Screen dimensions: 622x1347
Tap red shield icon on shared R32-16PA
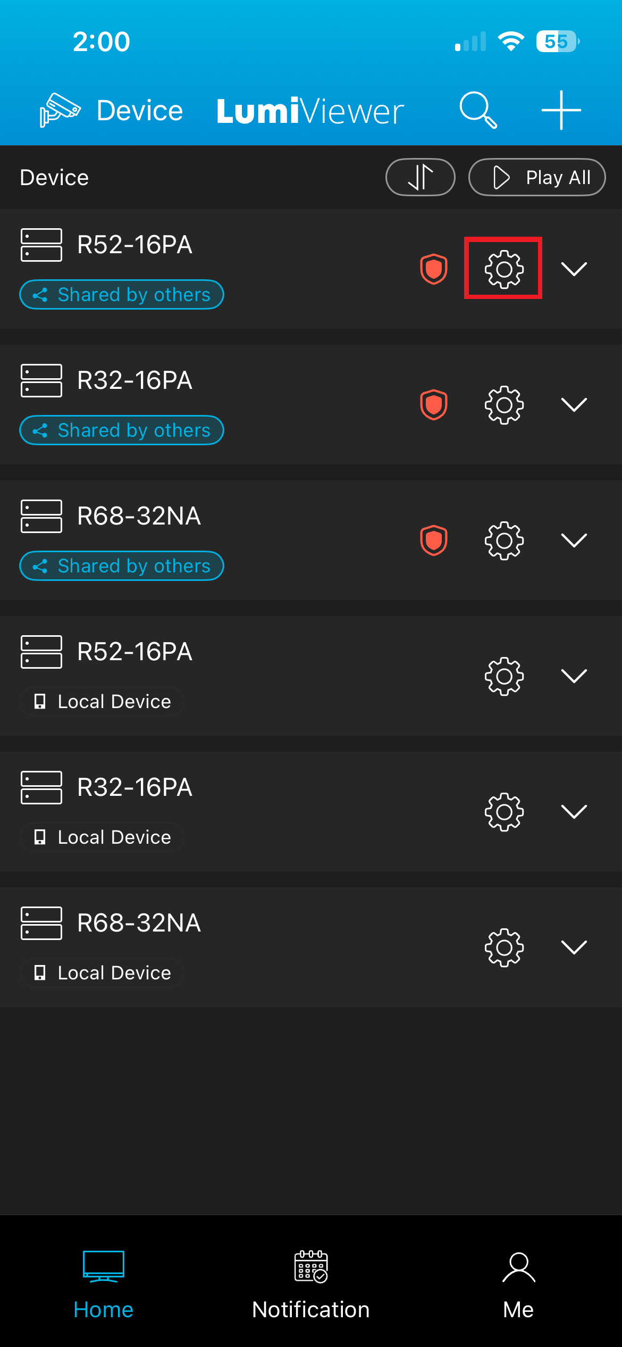(x=434, y=405)
